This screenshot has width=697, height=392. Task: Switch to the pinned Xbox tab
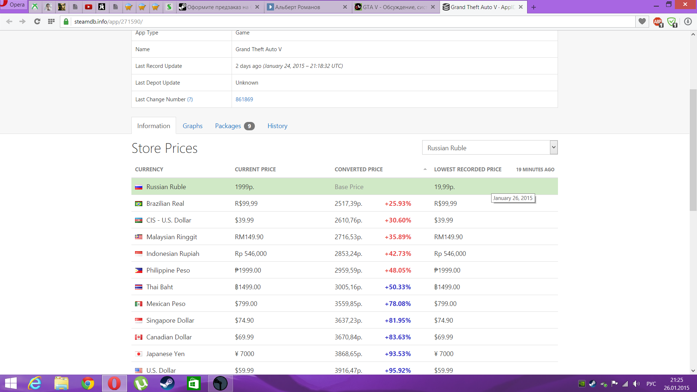[35, 7]
